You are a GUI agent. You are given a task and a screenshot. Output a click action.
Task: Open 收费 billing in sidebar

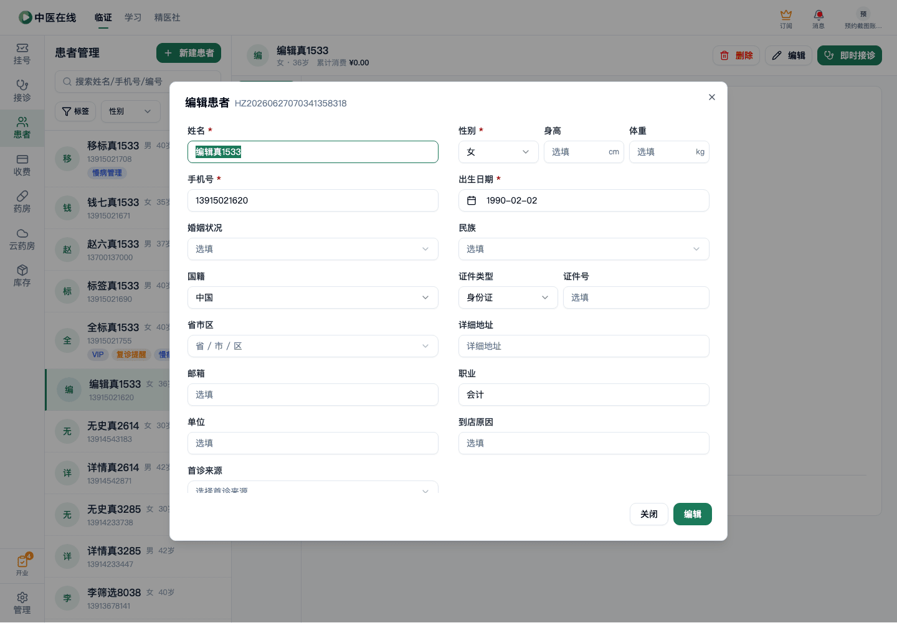pyautogui.click(x=22, y=165)
